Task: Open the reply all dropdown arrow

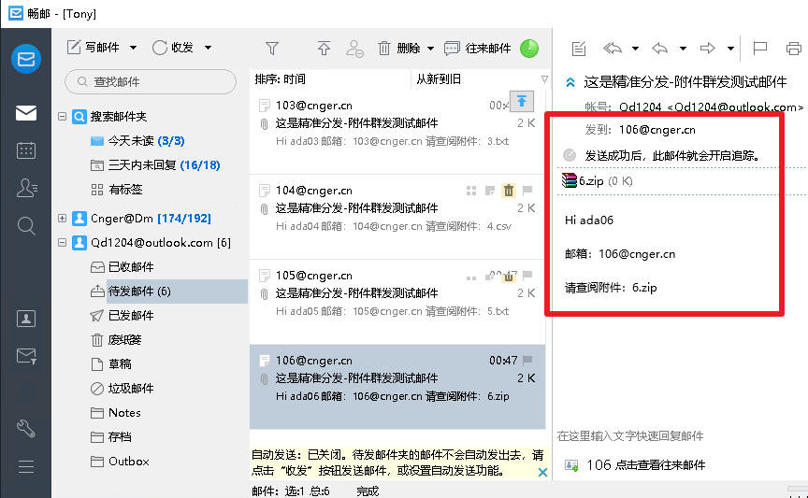Action: tap(635, 49)
